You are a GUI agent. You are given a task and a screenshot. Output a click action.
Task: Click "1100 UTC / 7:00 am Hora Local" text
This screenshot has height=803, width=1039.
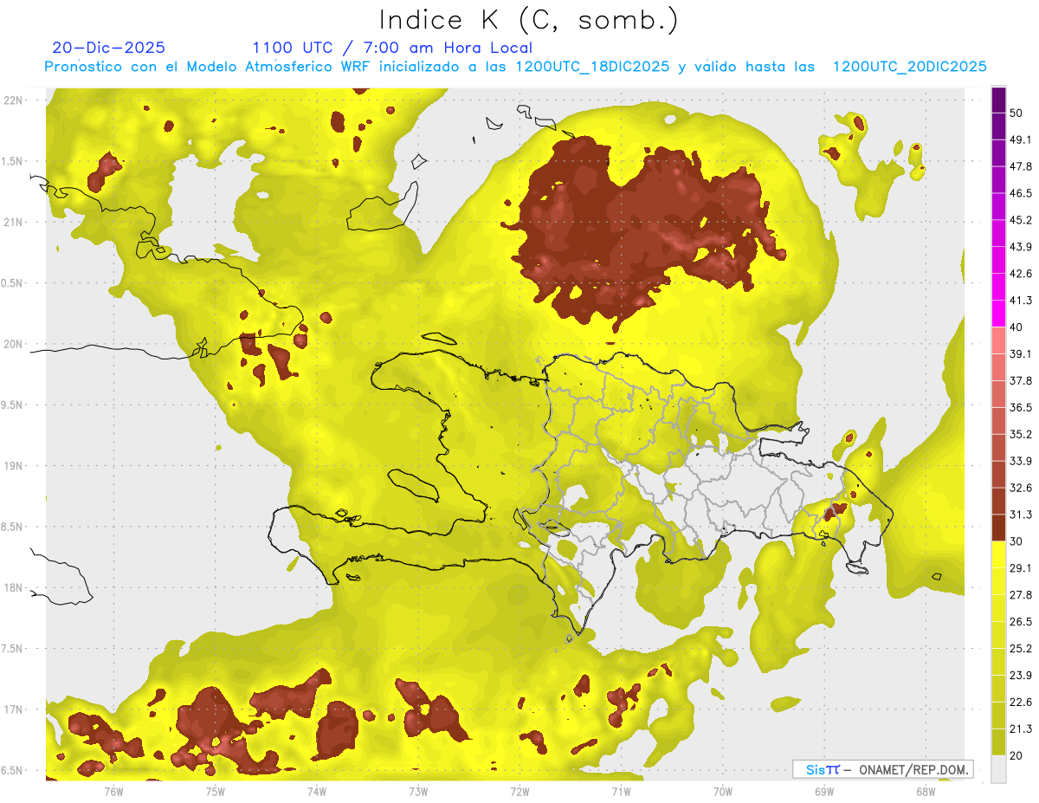coord(392,48)
